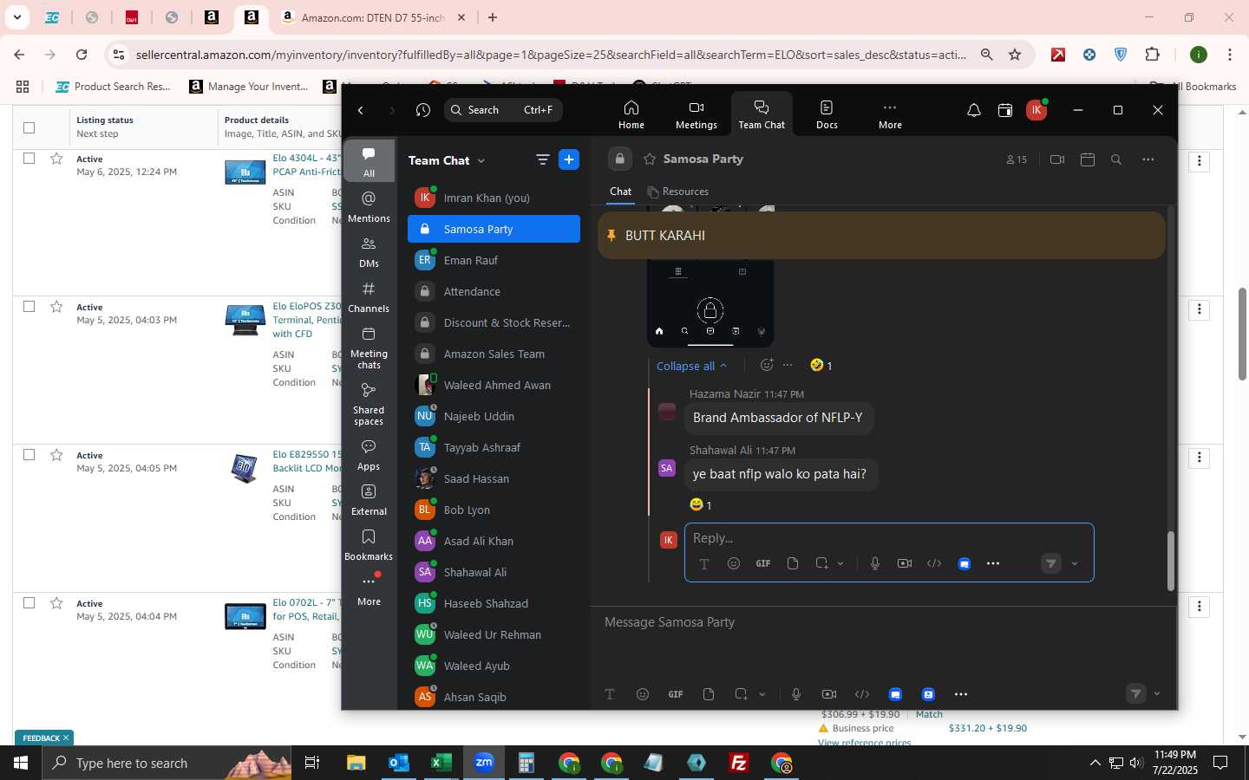Open the pinned BUTT KARAHI message
The width and height of the screenshot is (1249, 780).
[x=881, y=236]
